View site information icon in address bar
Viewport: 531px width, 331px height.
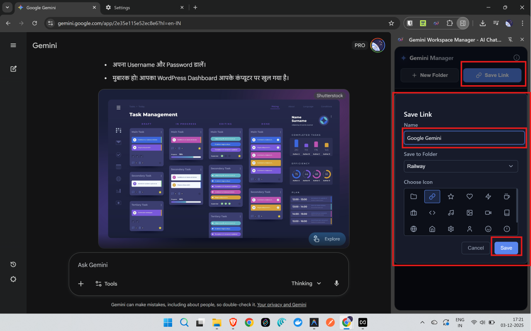[x=51, y=23]
